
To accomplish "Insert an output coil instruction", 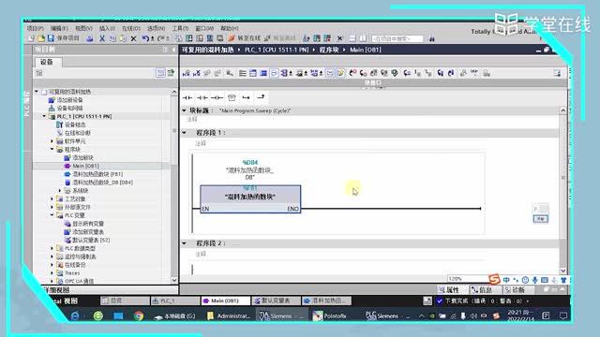I will tap(217, 97).
